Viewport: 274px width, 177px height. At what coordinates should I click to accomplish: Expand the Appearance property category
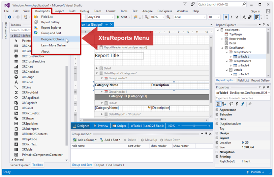[x=217, y=110]
